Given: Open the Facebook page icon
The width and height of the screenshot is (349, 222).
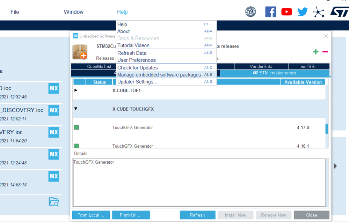Looking at the screenshot, I should (x=270, y=12).
